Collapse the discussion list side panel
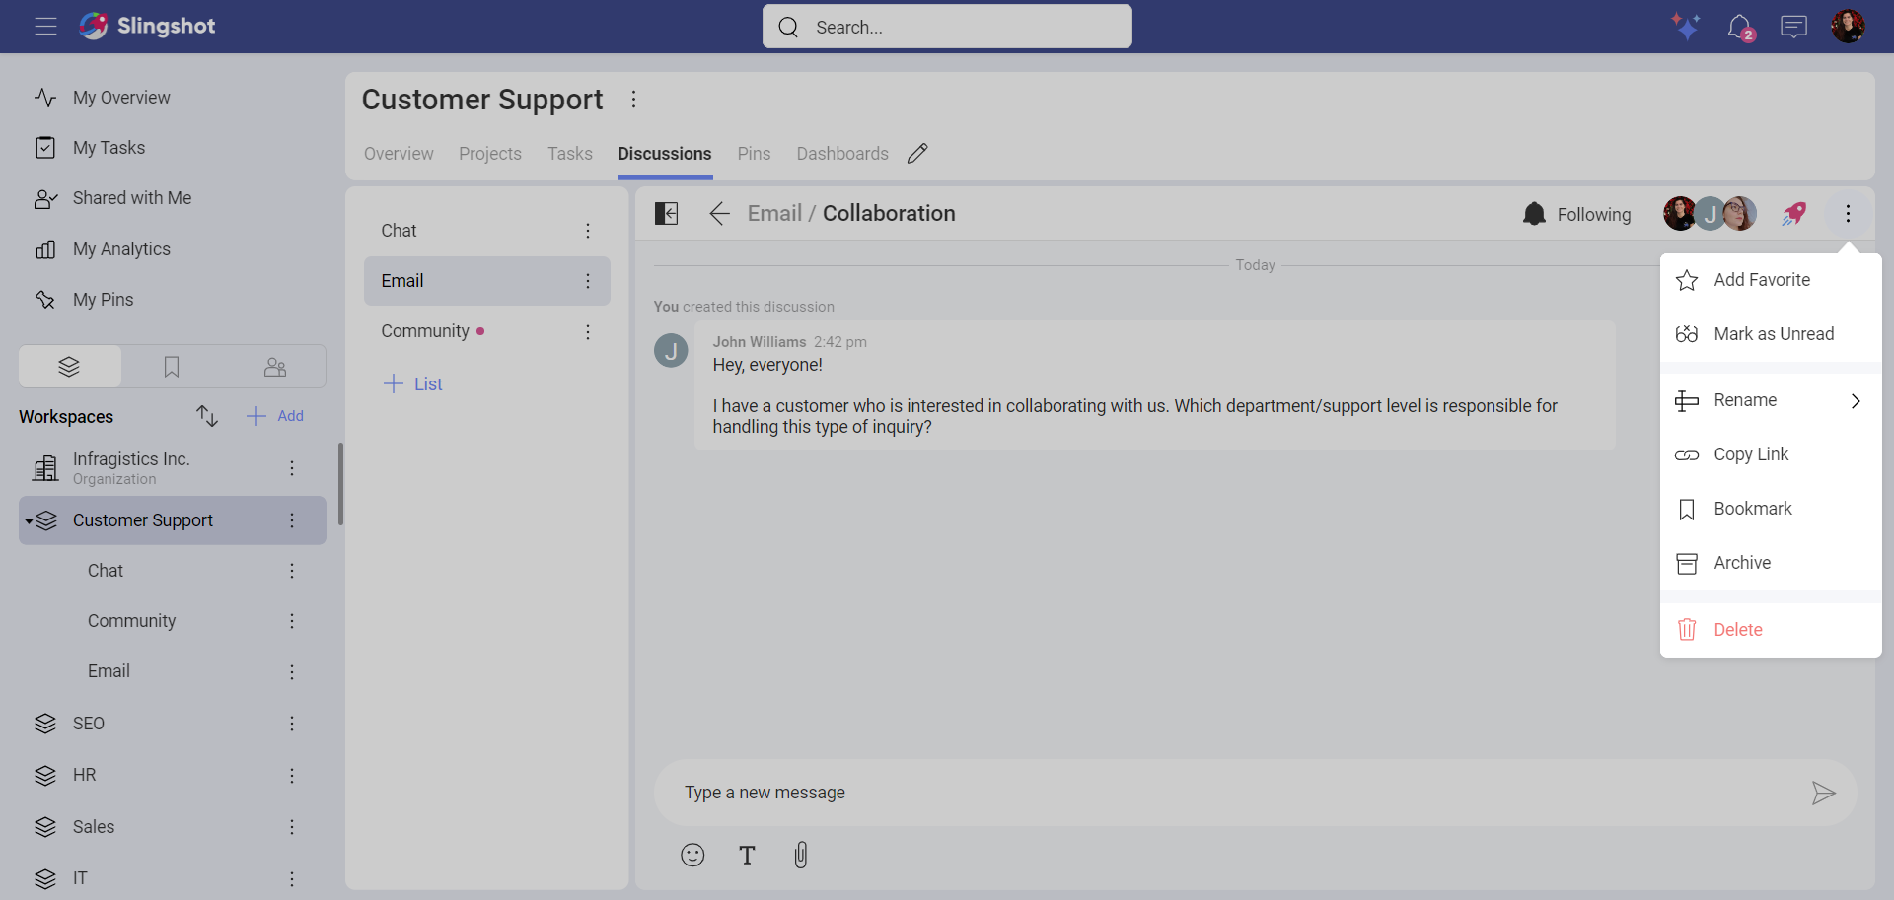The image size is (1894, 900). (667, 214)
